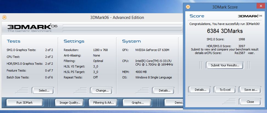This screenshot has width=267, height=113.
Task: Click the Filtering value Optimal
Action: click(98, 61)
